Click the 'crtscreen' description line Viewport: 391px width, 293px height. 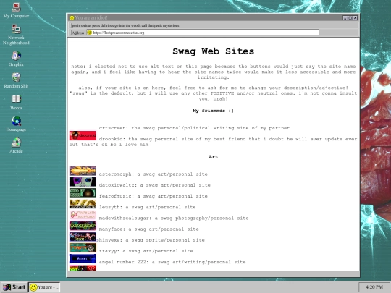coord(194,128)
